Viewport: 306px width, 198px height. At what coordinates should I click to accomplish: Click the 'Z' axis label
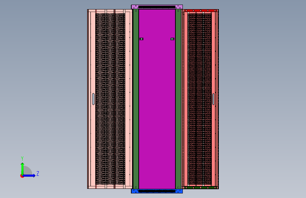(38, 173)
